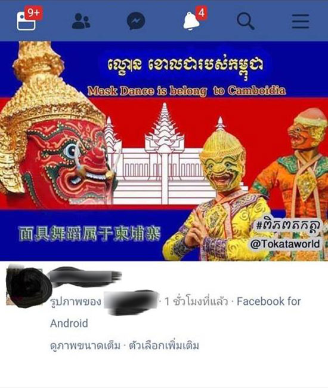Open the blurred poster name link
Viewport: 328px width, 388px height.
pos(85,275)
